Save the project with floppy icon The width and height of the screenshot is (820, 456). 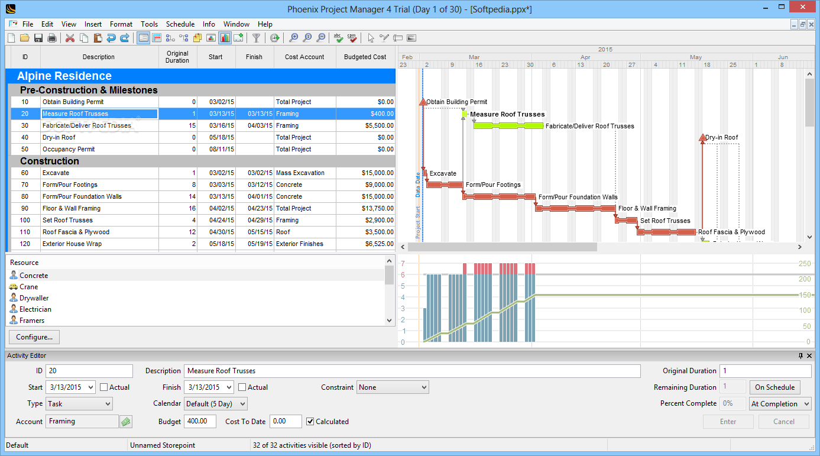coord(38,38)
